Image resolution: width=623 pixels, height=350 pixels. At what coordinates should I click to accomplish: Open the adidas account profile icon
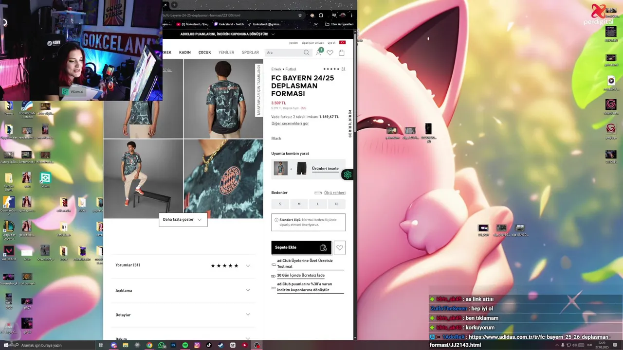pyautogui.click(x=319, y=52)
